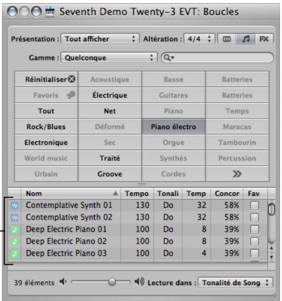Select the music note view button
The width and height of the screenshot is (282, 301).
(x=246, y=39)
